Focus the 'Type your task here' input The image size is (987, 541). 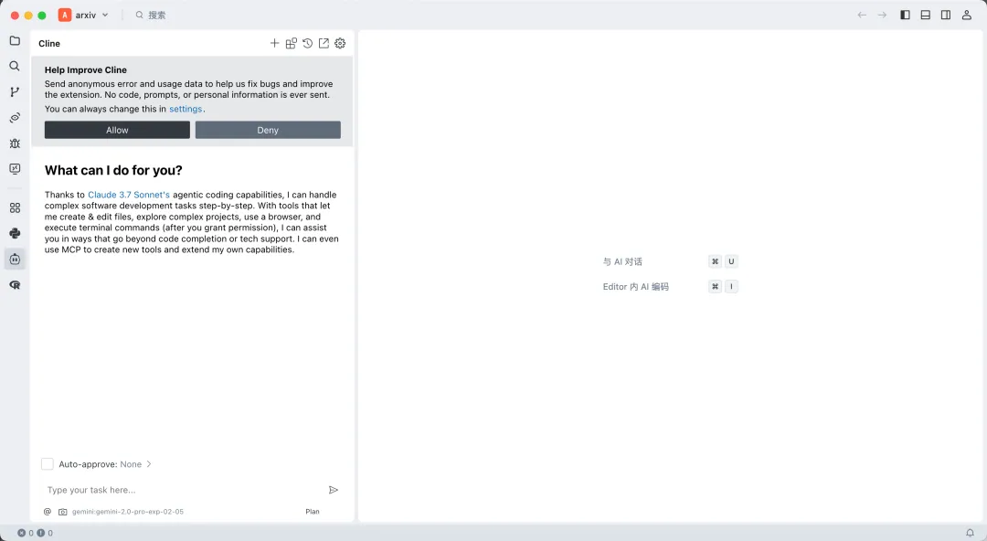pyautogui.click(x=183, y=490)
